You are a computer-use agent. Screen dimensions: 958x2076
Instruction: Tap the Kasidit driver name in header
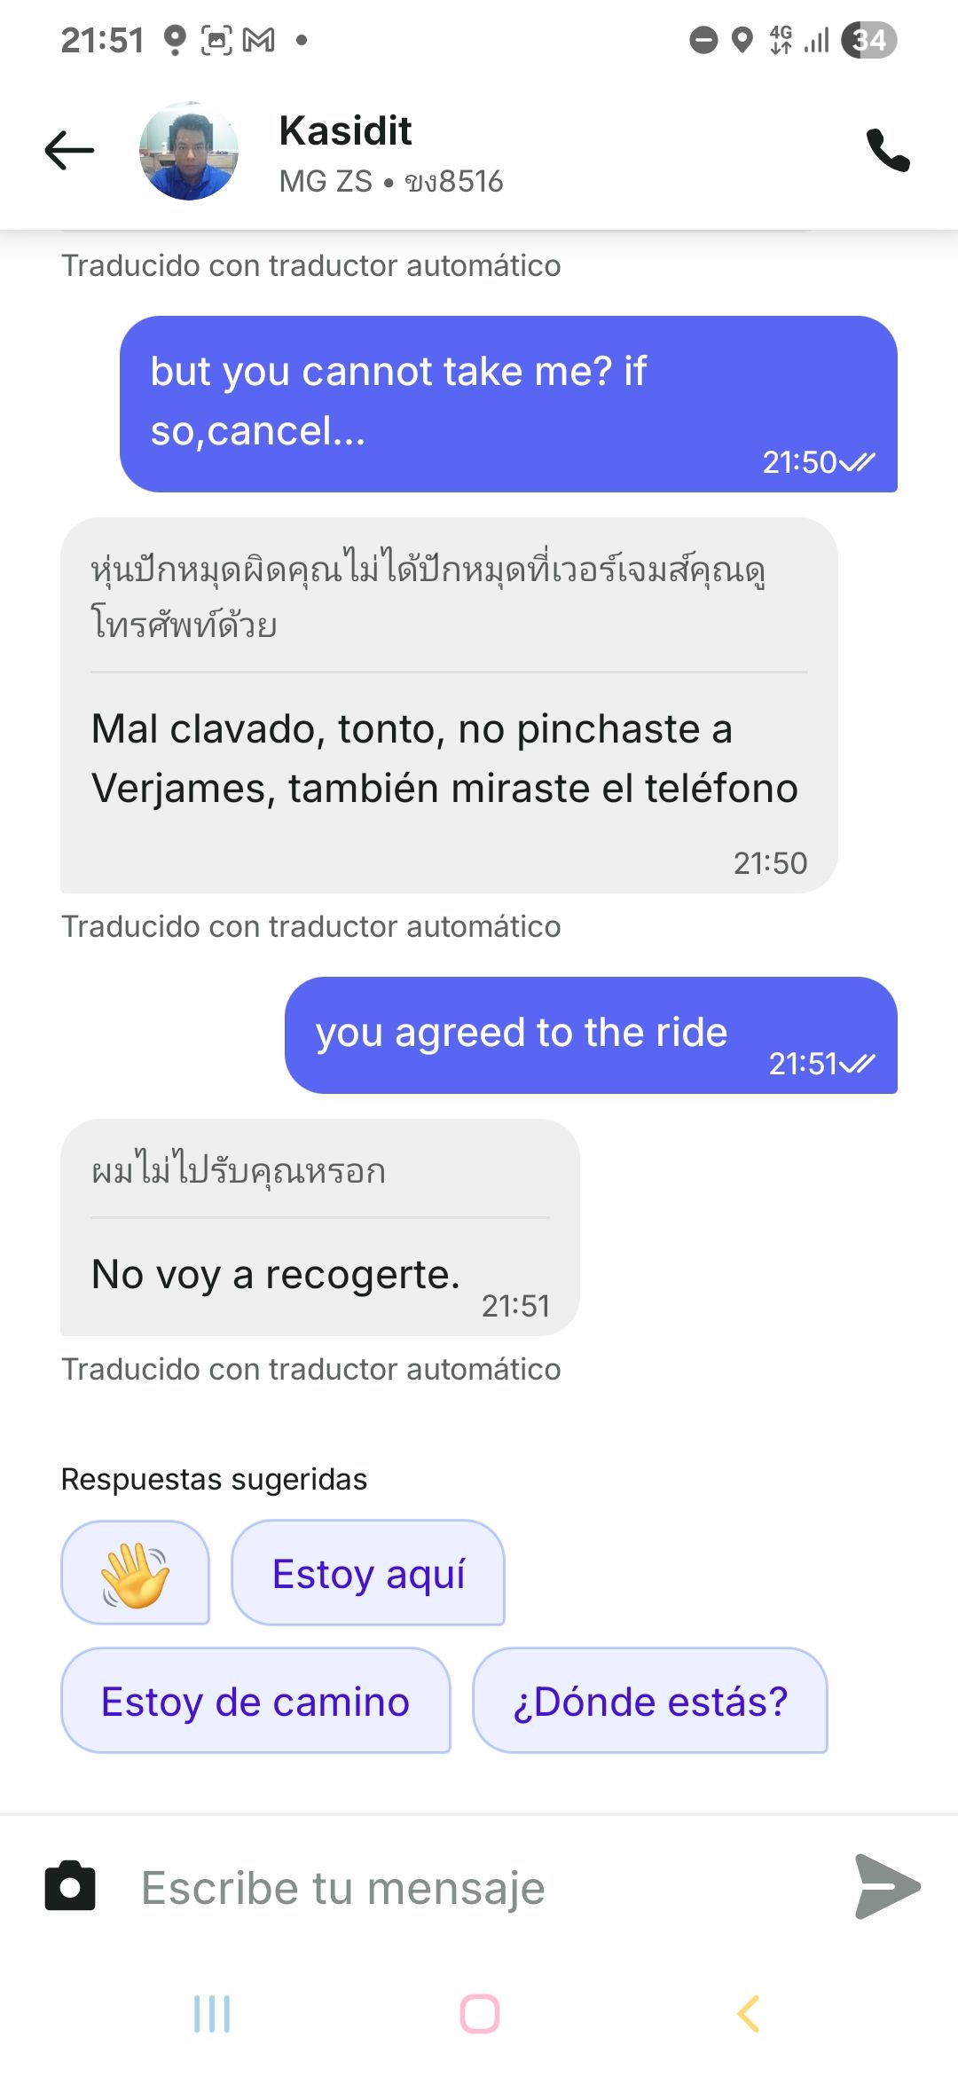[x=345, y=131]
